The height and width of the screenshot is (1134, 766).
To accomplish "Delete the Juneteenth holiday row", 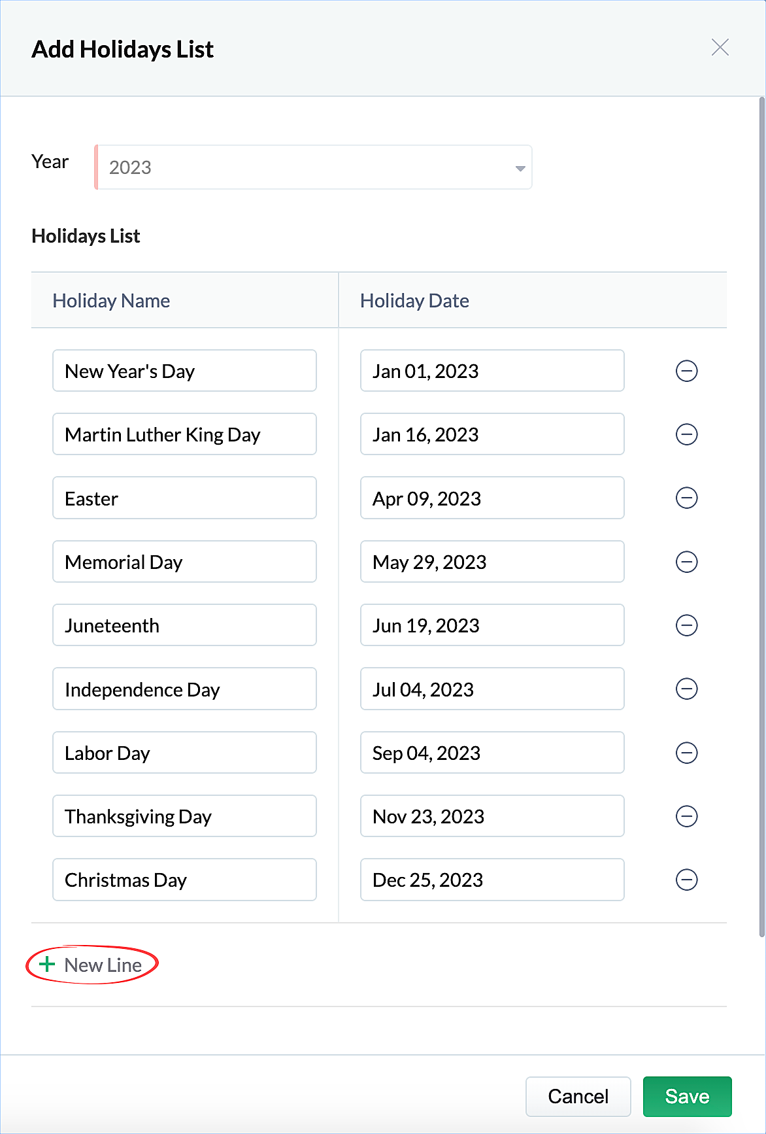I will (x=686, y=625).
